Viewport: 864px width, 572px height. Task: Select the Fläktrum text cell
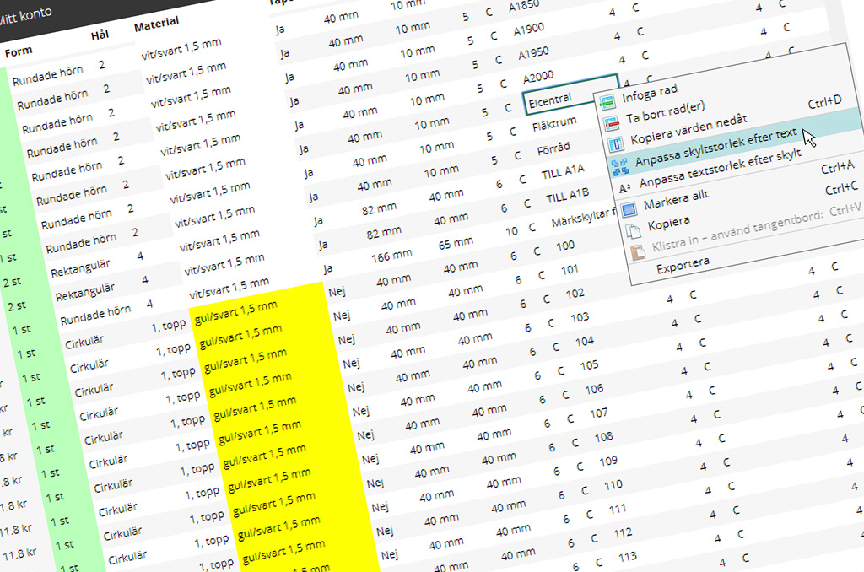tap(554, 125)
